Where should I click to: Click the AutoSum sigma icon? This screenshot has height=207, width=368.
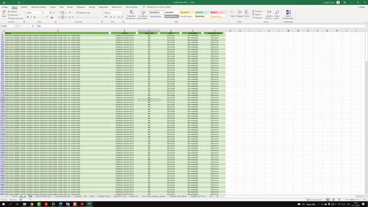[253, 11]
